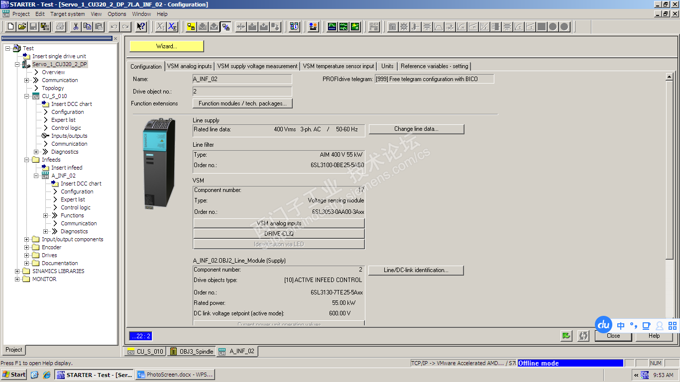This screenshot has height=382, width=680.
Task: Click the Copy toolbar icon
Action: pyautogui.click(x=87, y=26)
